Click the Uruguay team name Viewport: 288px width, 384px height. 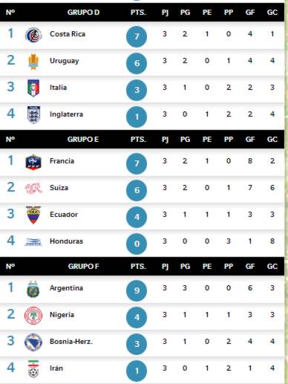65,61
